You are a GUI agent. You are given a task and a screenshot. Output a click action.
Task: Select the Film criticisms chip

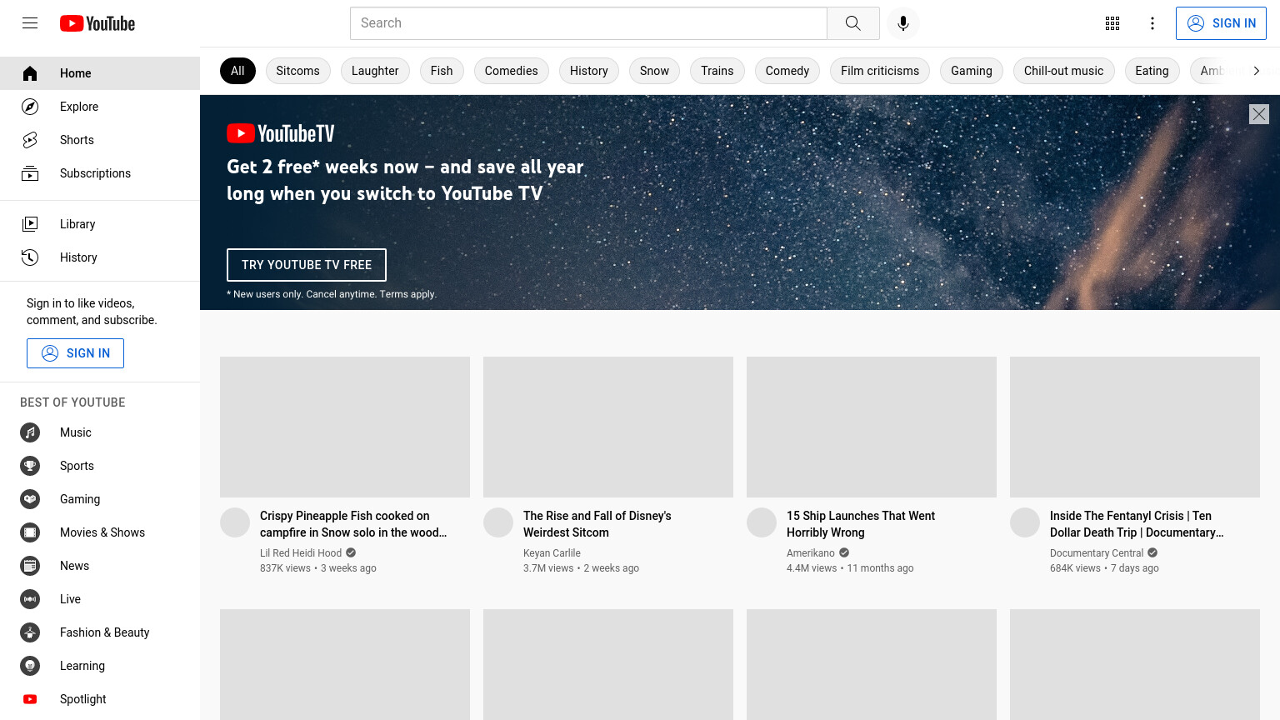point(880,71)
